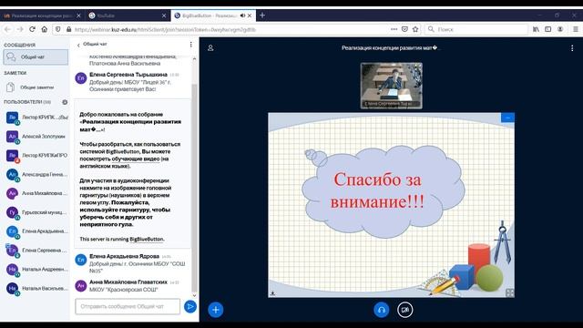583x328 pixels.
Task: Go back with browser back arrow
Action: click(x=7, y=29)
